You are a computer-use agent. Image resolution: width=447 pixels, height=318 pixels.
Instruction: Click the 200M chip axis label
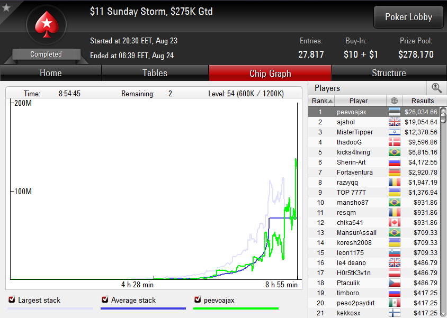23,103
